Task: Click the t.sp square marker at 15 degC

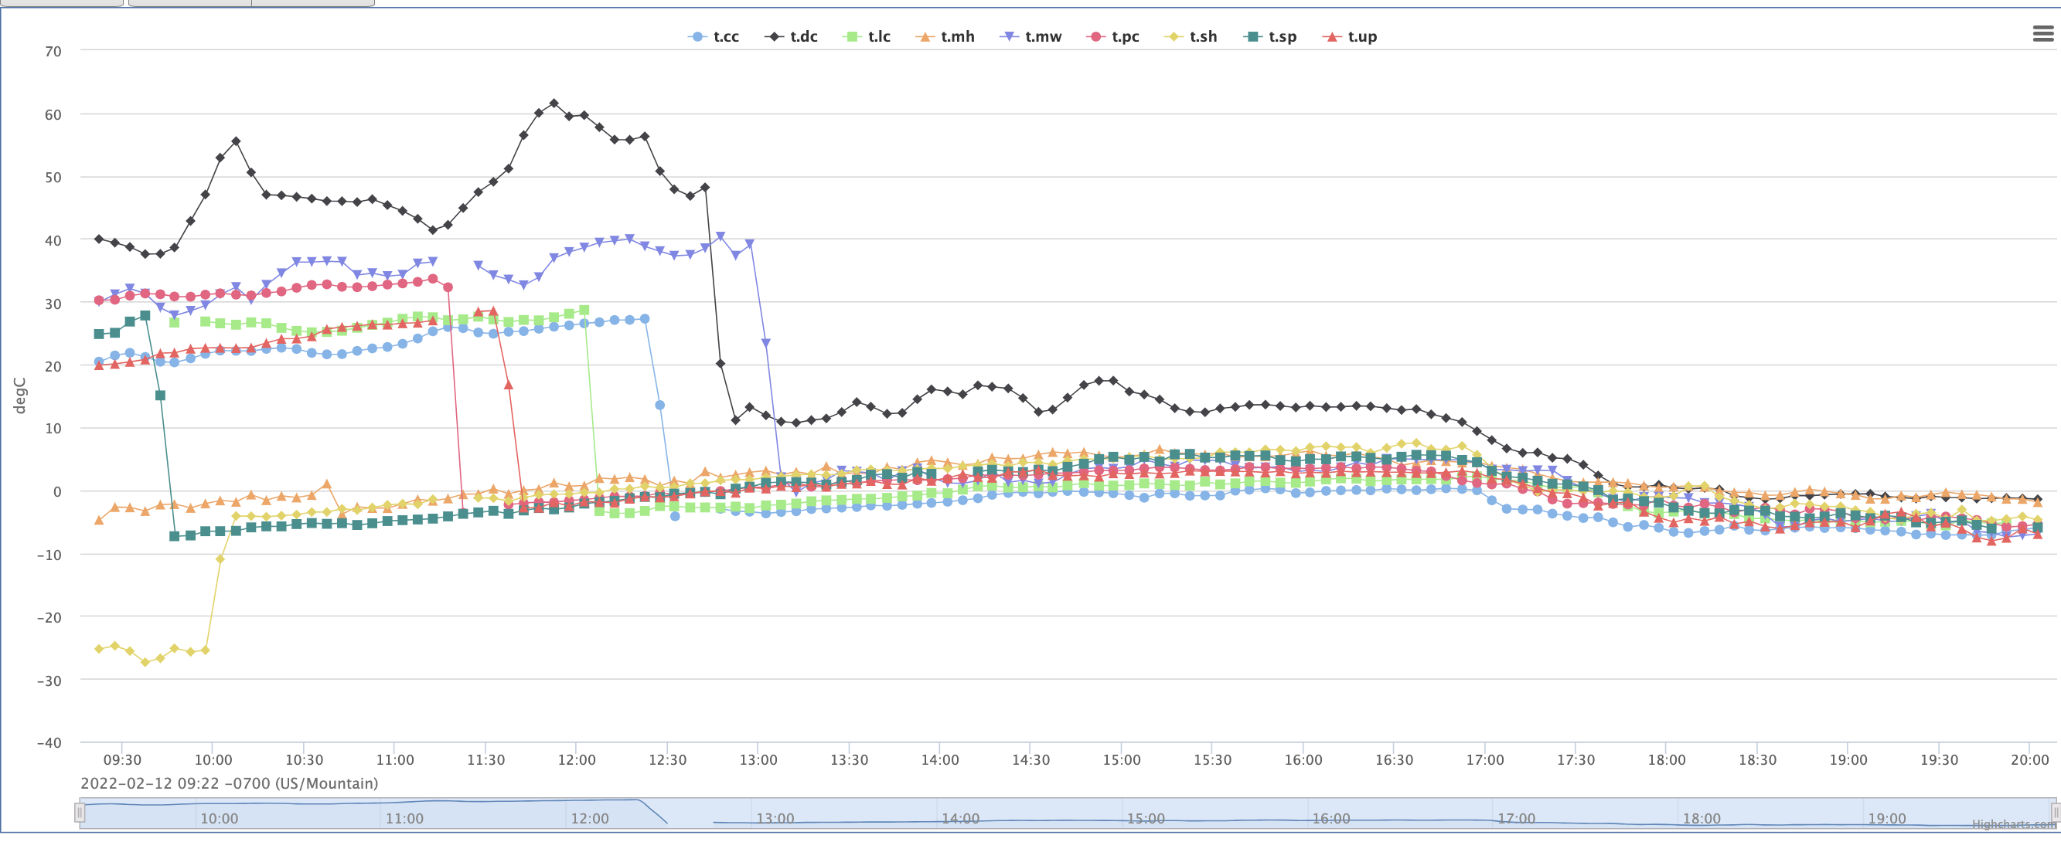Action: [x=160, y=396]
